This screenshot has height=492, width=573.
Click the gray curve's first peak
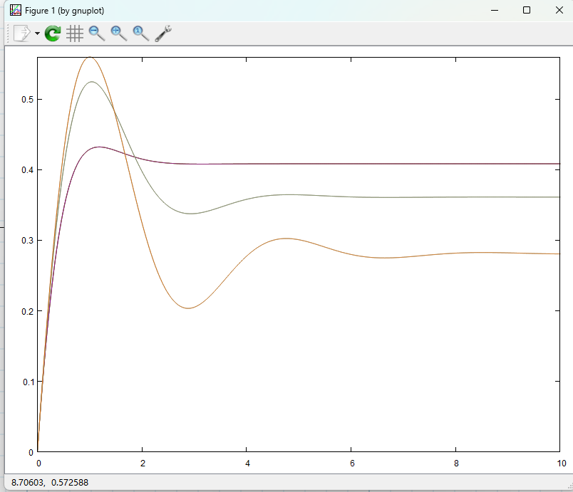point(91,82)
